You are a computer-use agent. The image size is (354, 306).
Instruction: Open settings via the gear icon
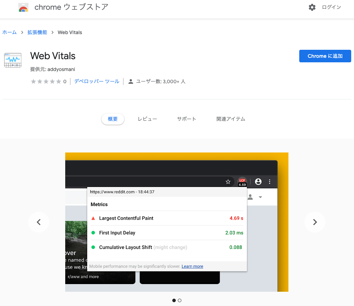pyautogui.click(x=312, y=7)
